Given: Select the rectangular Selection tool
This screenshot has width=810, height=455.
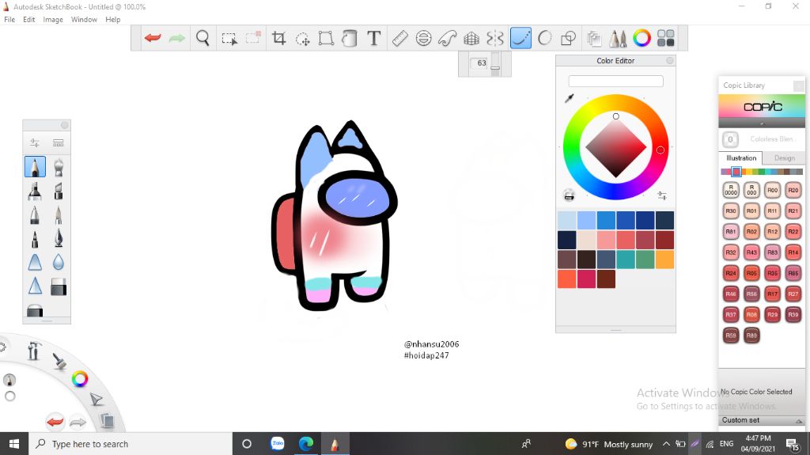Looking at the screenshot, I should tap(229, 38).
